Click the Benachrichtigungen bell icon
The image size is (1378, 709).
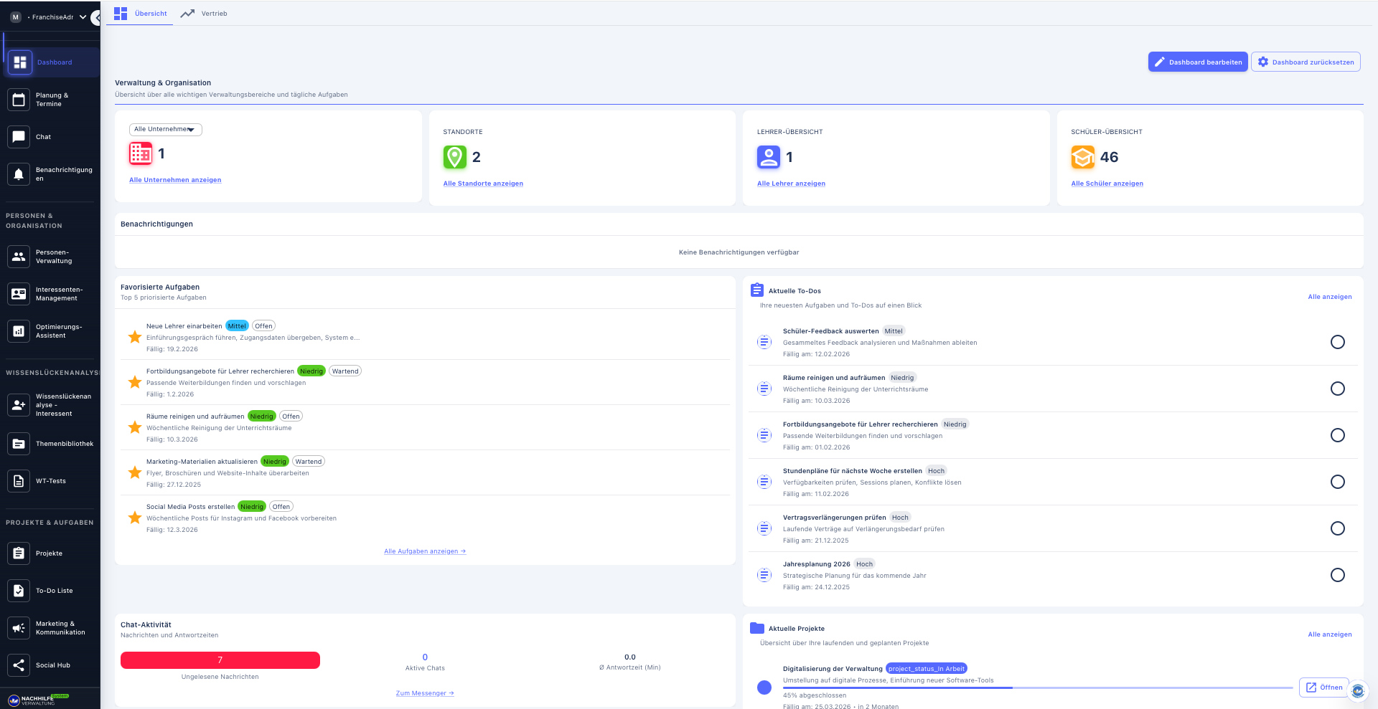coord(19,174)
